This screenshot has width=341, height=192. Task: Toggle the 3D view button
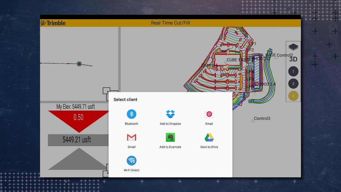pyautogui.click(x=293, y=59)
